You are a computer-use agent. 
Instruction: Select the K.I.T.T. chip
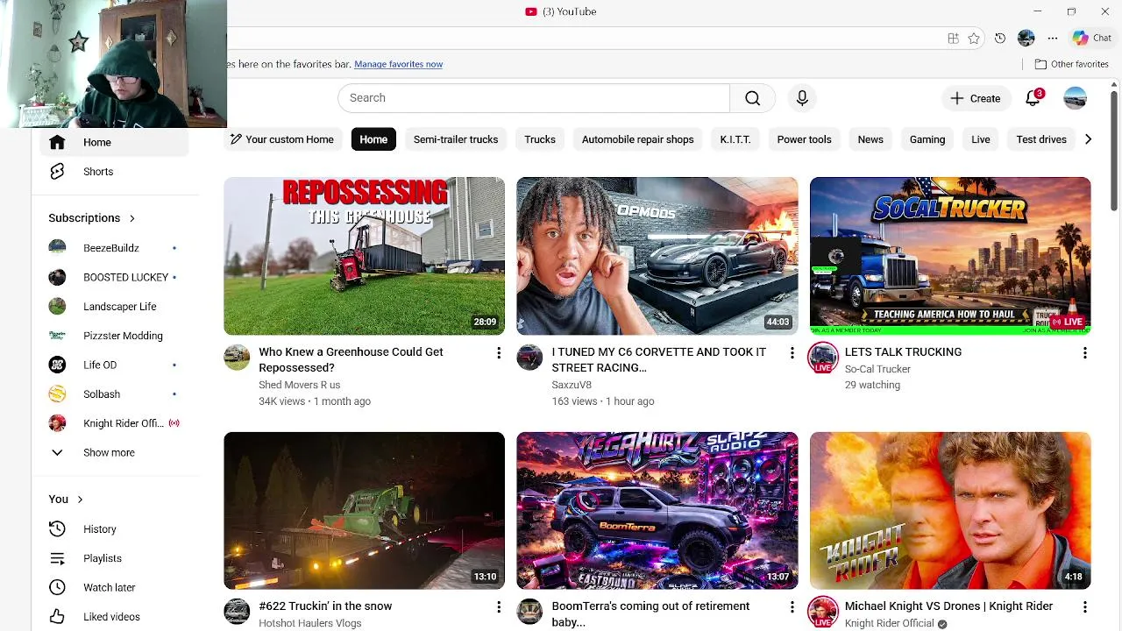pos(735,139)
